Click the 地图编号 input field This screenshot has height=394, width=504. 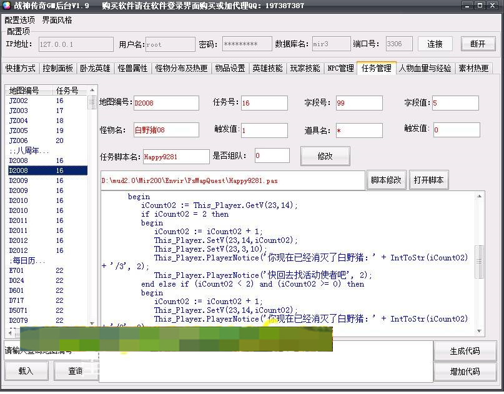click(x=166, y=103)
